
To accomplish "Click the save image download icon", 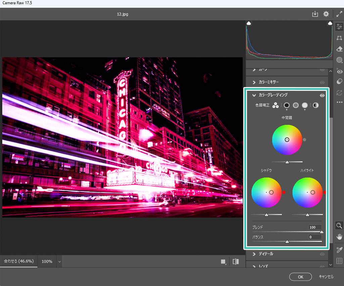I will tap(315, 14).
